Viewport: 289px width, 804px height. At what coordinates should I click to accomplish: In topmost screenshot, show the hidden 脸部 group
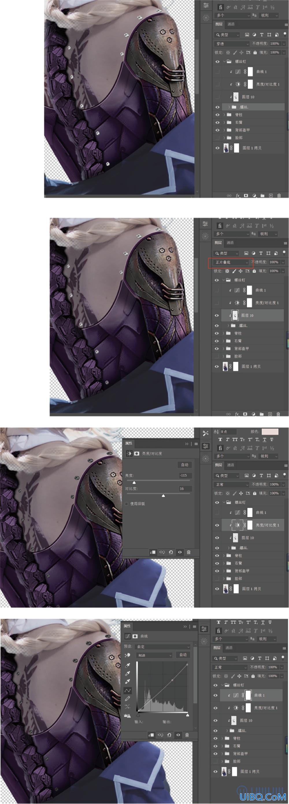point(218,138)
